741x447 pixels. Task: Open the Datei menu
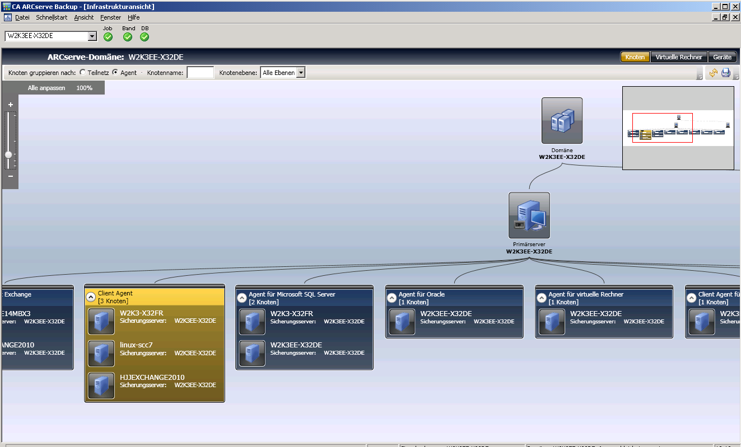[x=22, y=17]
